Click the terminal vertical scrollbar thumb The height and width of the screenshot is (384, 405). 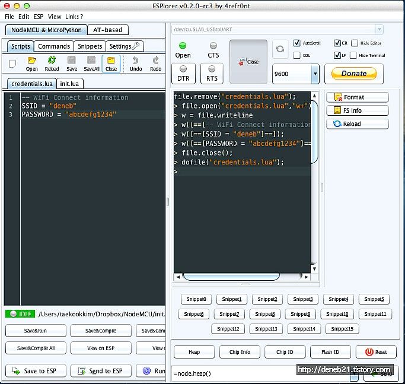(x=314, y=132)
